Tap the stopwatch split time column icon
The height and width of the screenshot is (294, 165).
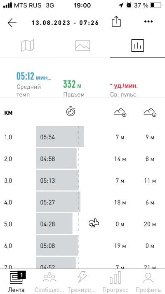[x=71, y=111]
